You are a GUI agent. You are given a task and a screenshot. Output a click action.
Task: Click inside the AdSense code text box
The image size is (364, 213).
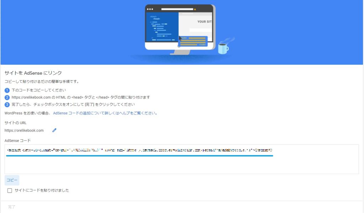click(x=182, y=159)
